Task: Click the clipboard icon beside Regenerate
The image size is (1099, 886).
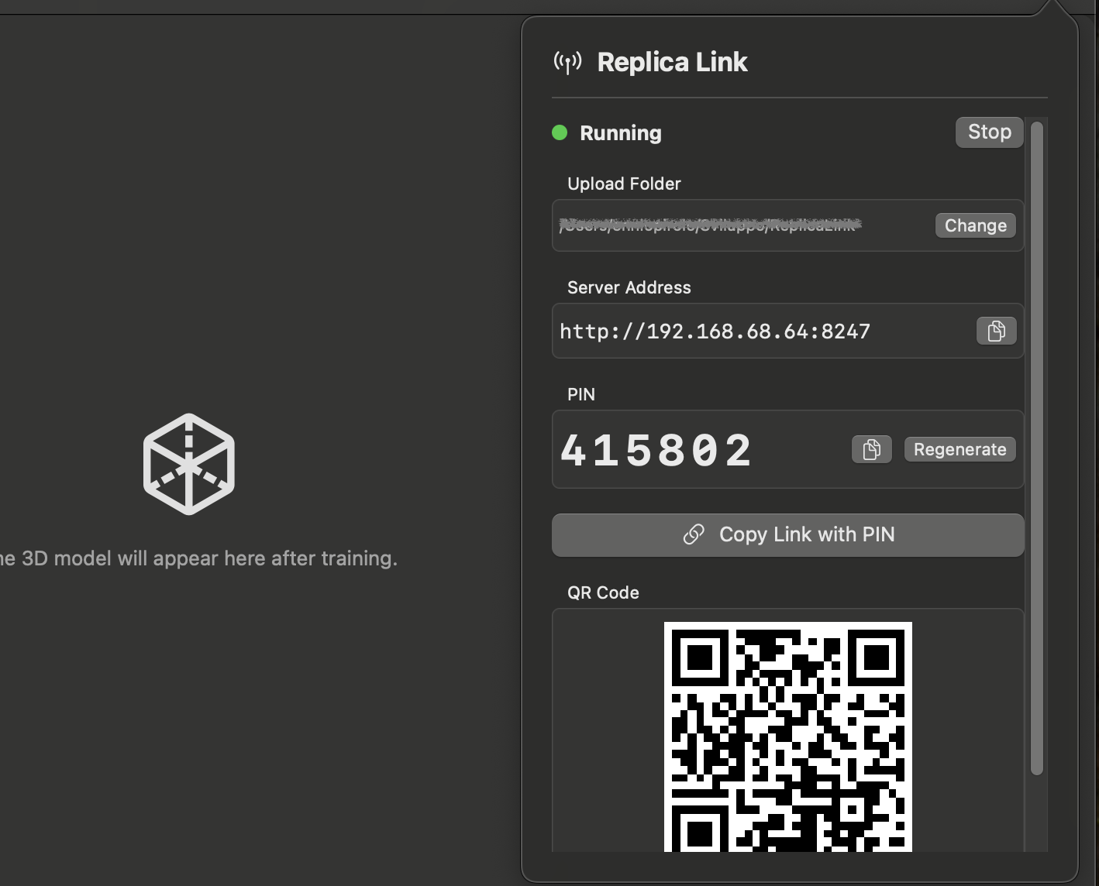Action: (871, 449)
